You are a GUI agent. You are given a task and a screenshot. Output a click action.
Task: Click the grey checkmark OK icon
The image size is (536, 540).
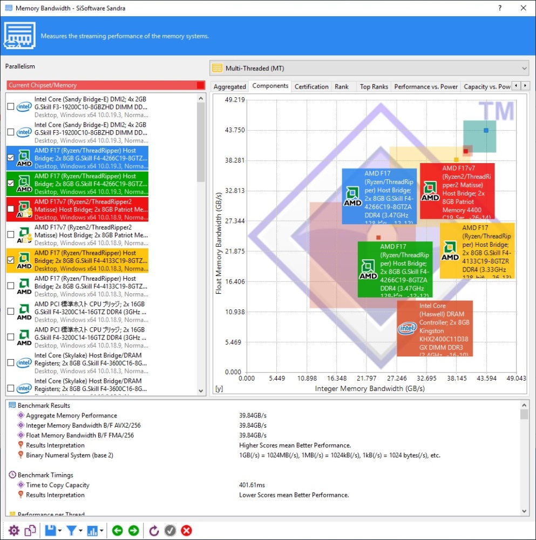(170, 530)
